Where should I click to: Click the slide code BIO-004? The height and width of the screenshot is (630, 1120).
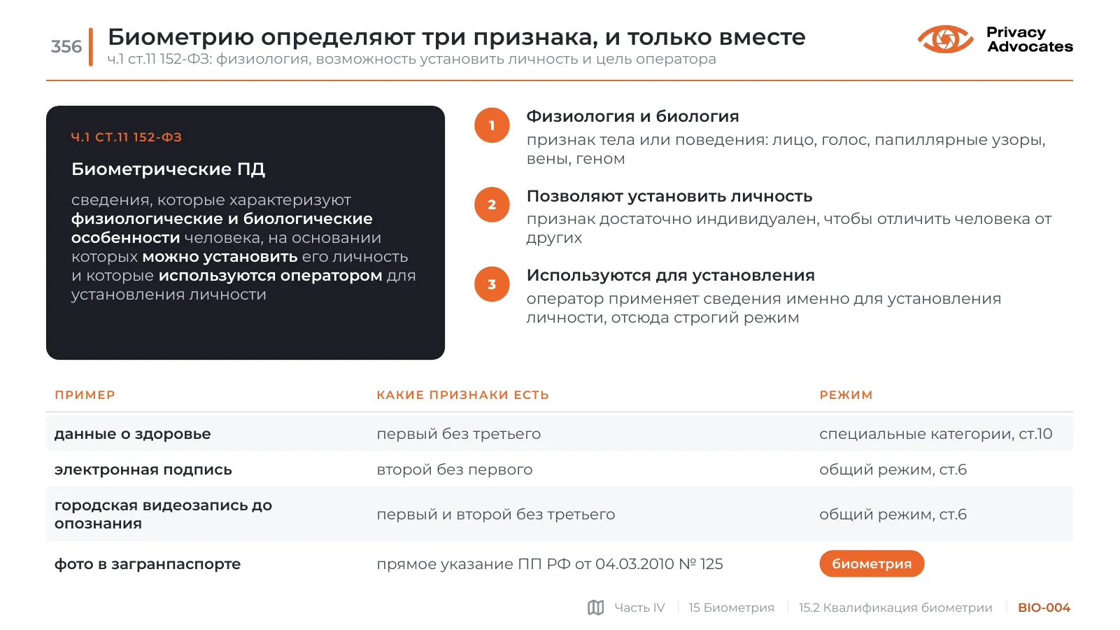pyautogui.click(x=1044, y=608)
